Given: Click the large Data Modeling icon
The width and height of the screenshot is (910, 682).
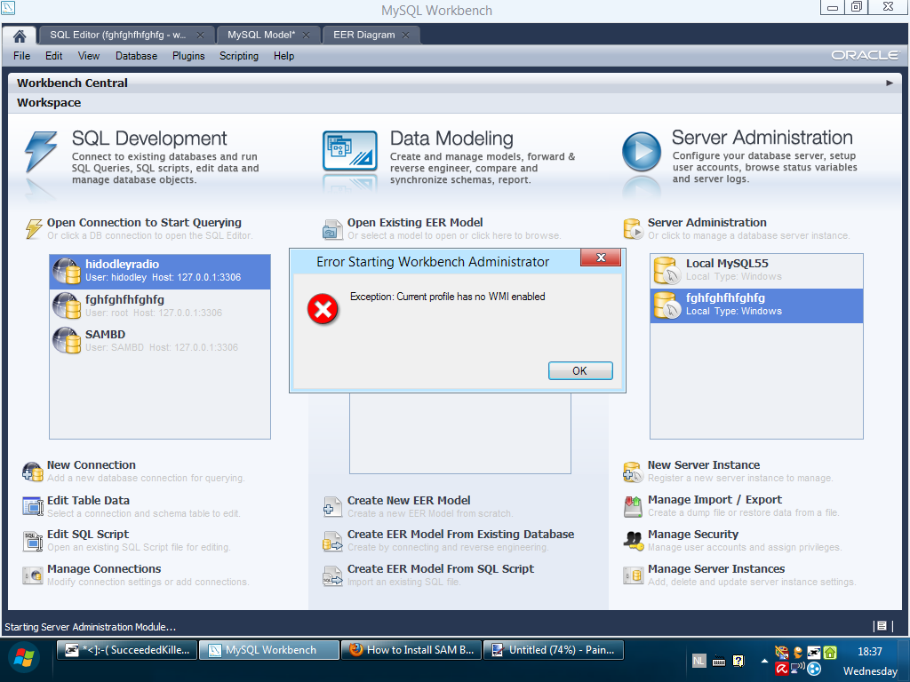Looking at the screenshot, I should click(350, 151).
